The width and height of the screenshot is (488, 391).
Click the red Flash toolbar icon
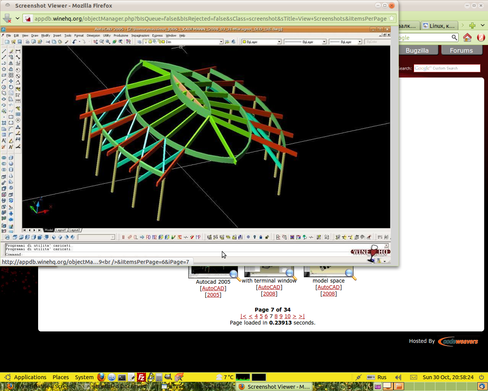pos(481,37)
